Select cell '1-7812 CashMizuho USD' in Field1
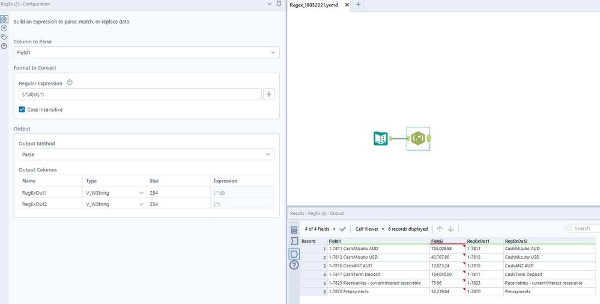Image resolution: width=600 pixels, height=304 pixels. coord(378,257)
